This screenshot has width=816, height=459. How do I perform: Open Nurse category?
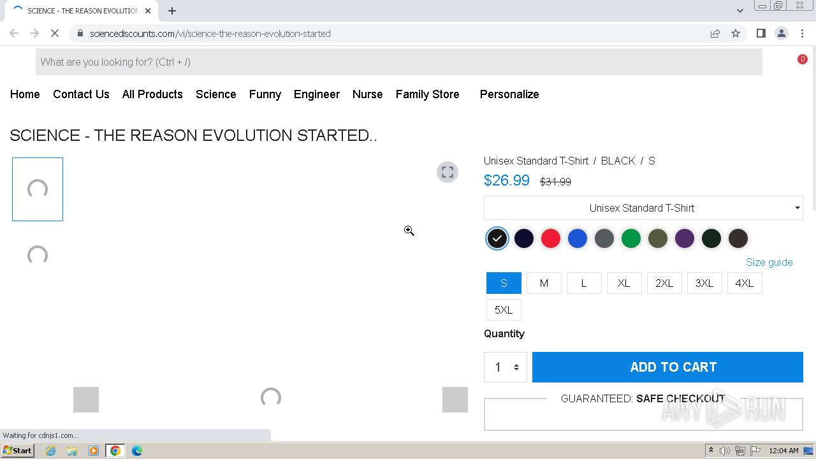click(368, 94)
